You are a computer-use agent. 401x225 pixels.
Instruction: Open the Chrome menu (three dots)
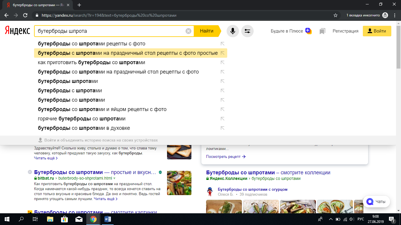pos(395,15)
